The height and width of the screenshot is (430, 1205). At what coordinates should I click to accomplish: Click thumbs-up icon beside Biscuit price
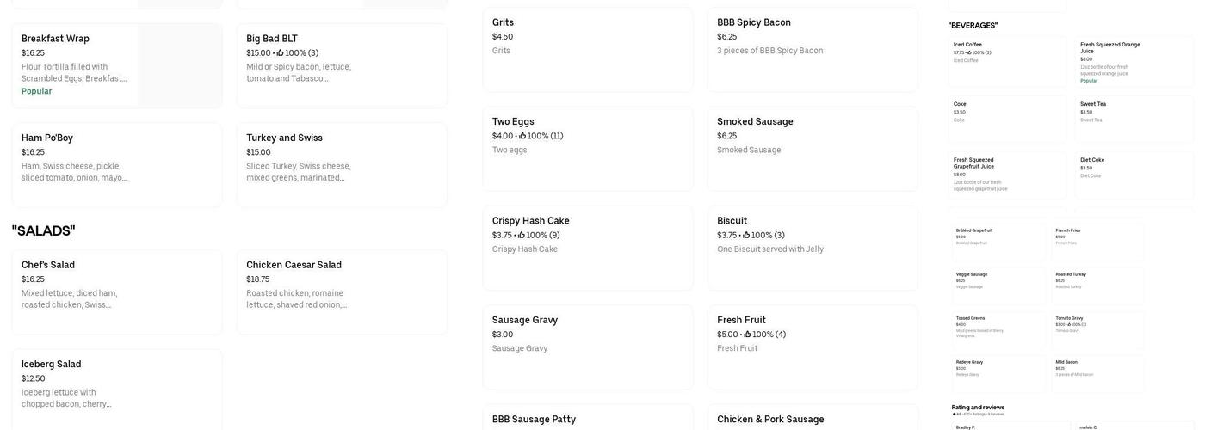(746, 236)
